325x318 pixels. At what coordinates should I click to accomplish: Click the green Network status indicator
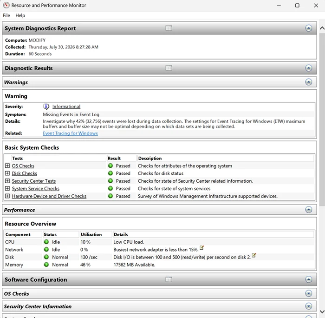pyautogui.click(x=46, y=249)
